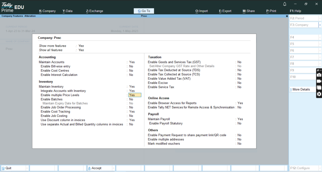Click Enable Value Added Tax (VAT) label
Image resolution: width=322 pixels, height=172 pixels.
tap(169, 79)
